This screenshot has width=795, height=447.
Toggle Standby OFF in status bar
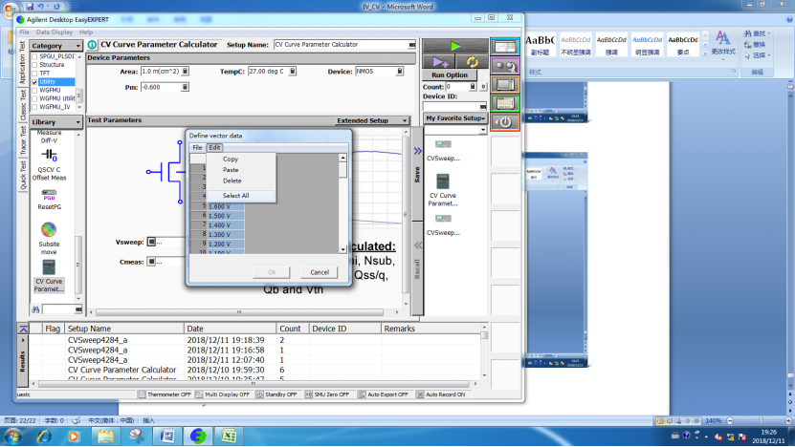pyautogui.click(x=276, y=394)
